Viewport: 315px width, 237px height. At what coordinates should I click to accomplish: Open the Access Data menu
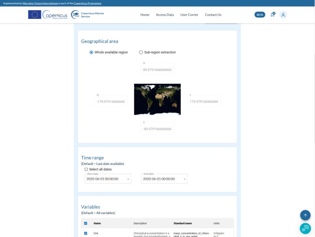[x=165, y=15]
